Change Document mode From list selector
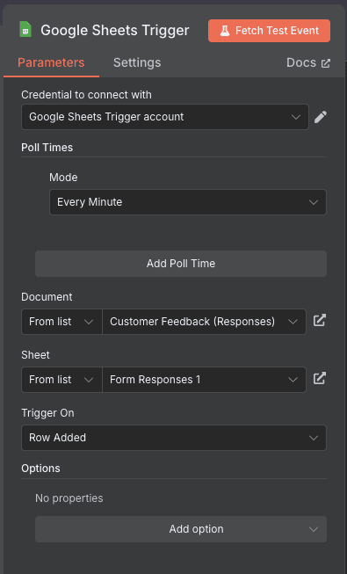The width and height of the screenshot is (347, 574). pyautogui.click(x=61, y=322)
